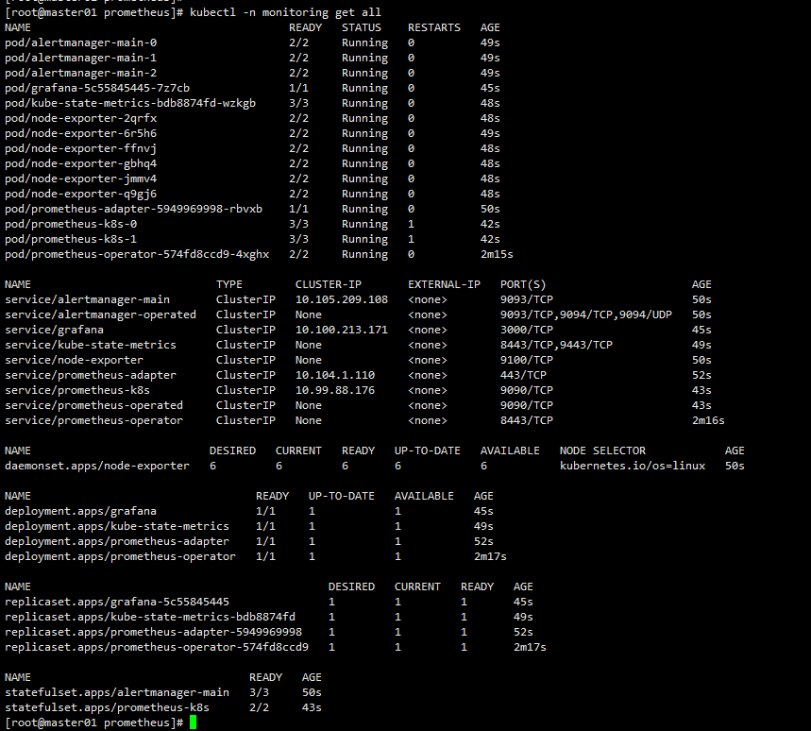Click deployment.apps/grafana entry
The height and width of the screenshot is (731, 811).
[80, 511]
